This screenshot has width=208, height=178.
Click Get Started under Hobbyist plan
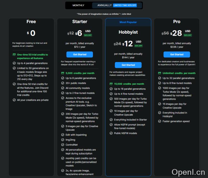click(128, 65)
